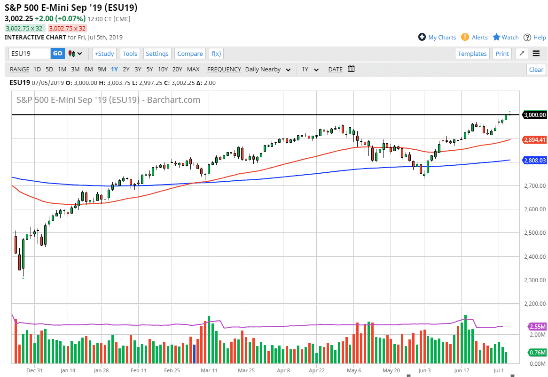The width and height of the screenshot is (548, 377).
Task: Click the May 6 date axis label
Action: coord(354,370)
